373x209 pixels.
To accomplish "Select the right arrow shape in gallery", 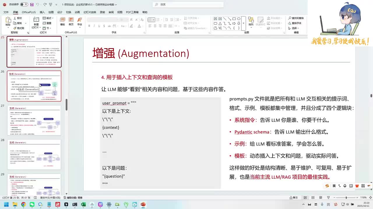I will click(234, 24).
